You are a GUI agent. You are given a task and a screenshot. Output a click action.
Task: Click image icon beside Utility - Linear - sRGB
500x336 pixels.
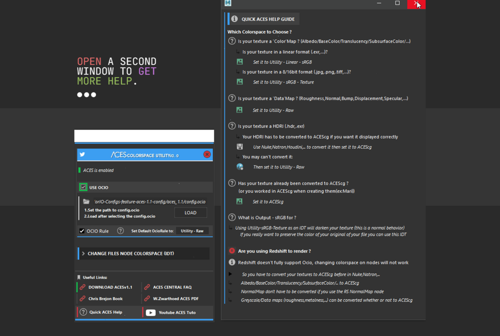[x=240, y=62]
